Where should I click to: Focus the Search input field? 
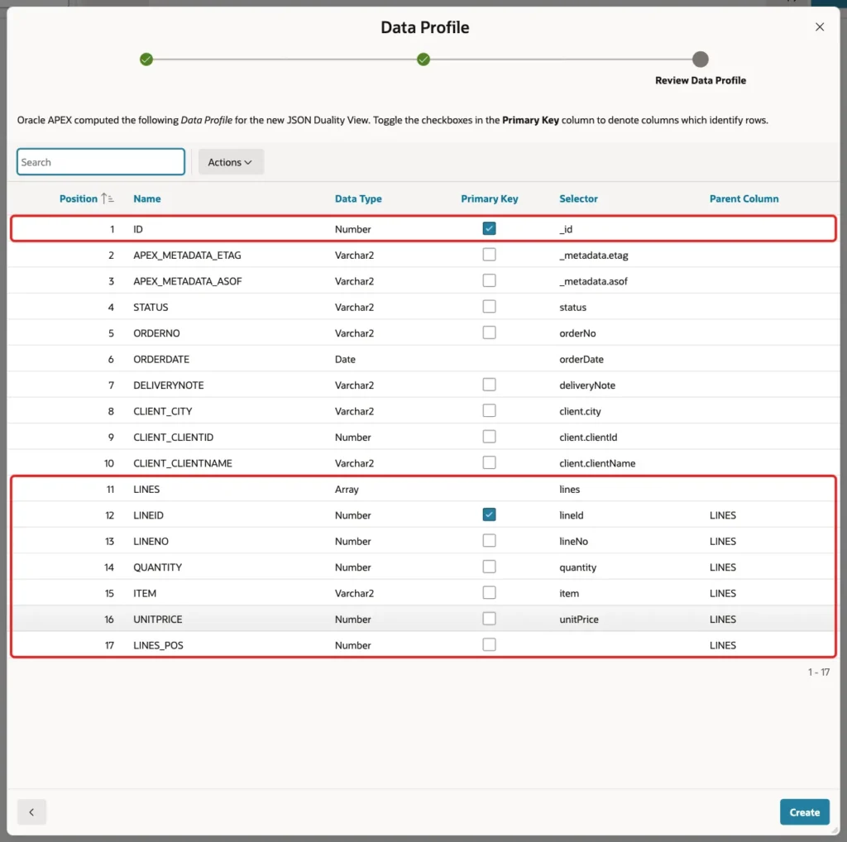coord(100,162)
